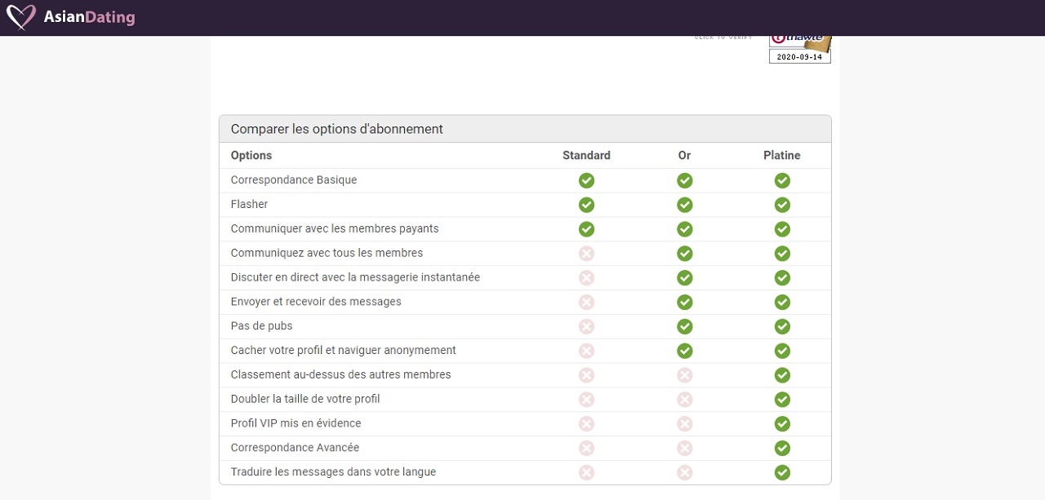Click Platine checkmark for Communiquer avec membres payants
This screenshot has width=1045, height=500.
click(x=782, y=229)
